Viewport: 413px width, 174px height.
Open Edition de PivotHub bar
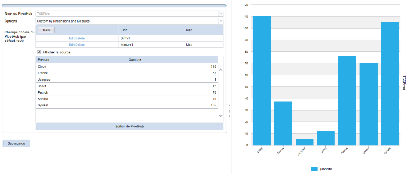coord(129,126)
